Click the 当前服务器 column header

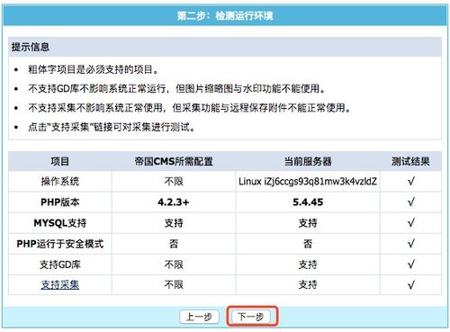pyautogui.click(x=308, y=161)
